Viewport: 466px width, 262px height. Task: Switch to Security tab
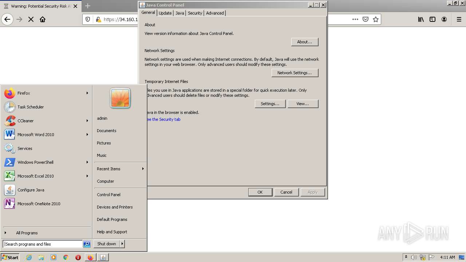point(195,13)
